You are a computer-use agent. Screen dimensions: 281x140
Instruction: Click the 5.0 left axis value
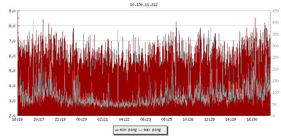pyautogui.click(x=12, y=71)
